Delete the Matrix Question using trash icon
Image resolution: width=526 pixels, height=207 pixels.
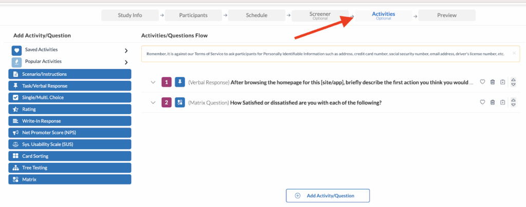(493, 102)
